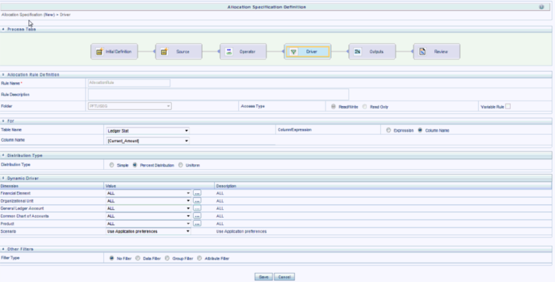This screenshot has width=555, height=282.
Task: Open browse button for Financial Element
Action: coord(197,193)
